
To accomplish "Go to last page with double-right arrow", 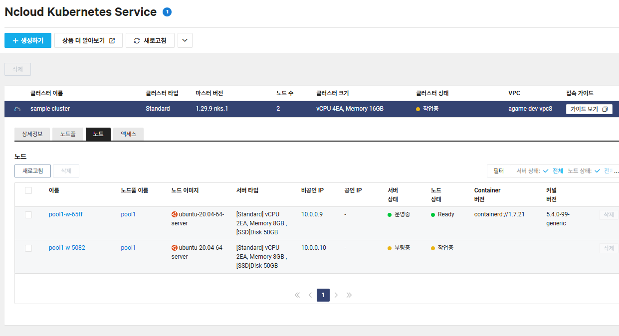I will 349,295.
